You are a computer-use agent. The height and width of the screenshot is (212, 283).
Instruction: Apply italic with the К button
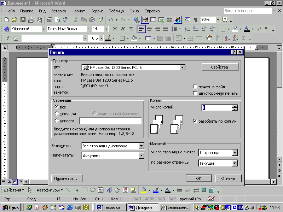click(x=123, y=29)
